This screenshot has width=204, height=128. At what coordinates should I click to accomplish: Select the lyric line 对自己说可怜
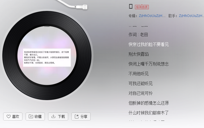pyautogui.click(x=140, y=93)
